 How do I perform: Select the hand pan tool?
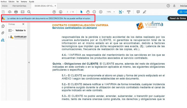88,12
